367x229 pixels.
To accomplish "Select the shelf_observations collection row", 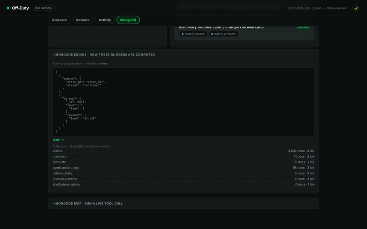I will click(183, 184).
